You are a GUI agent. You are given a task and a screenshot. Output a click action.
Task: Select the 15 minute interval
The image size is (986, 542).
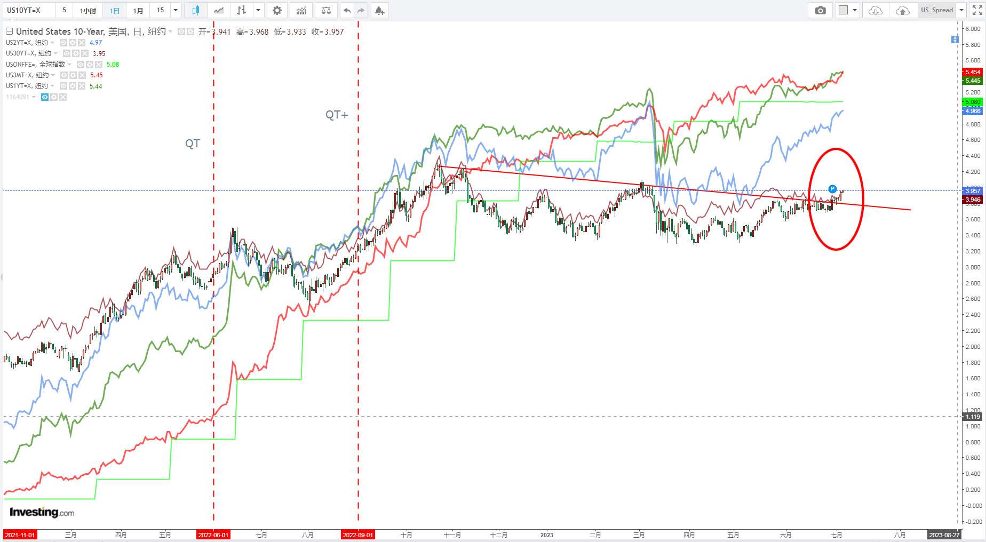coord(160,10)
